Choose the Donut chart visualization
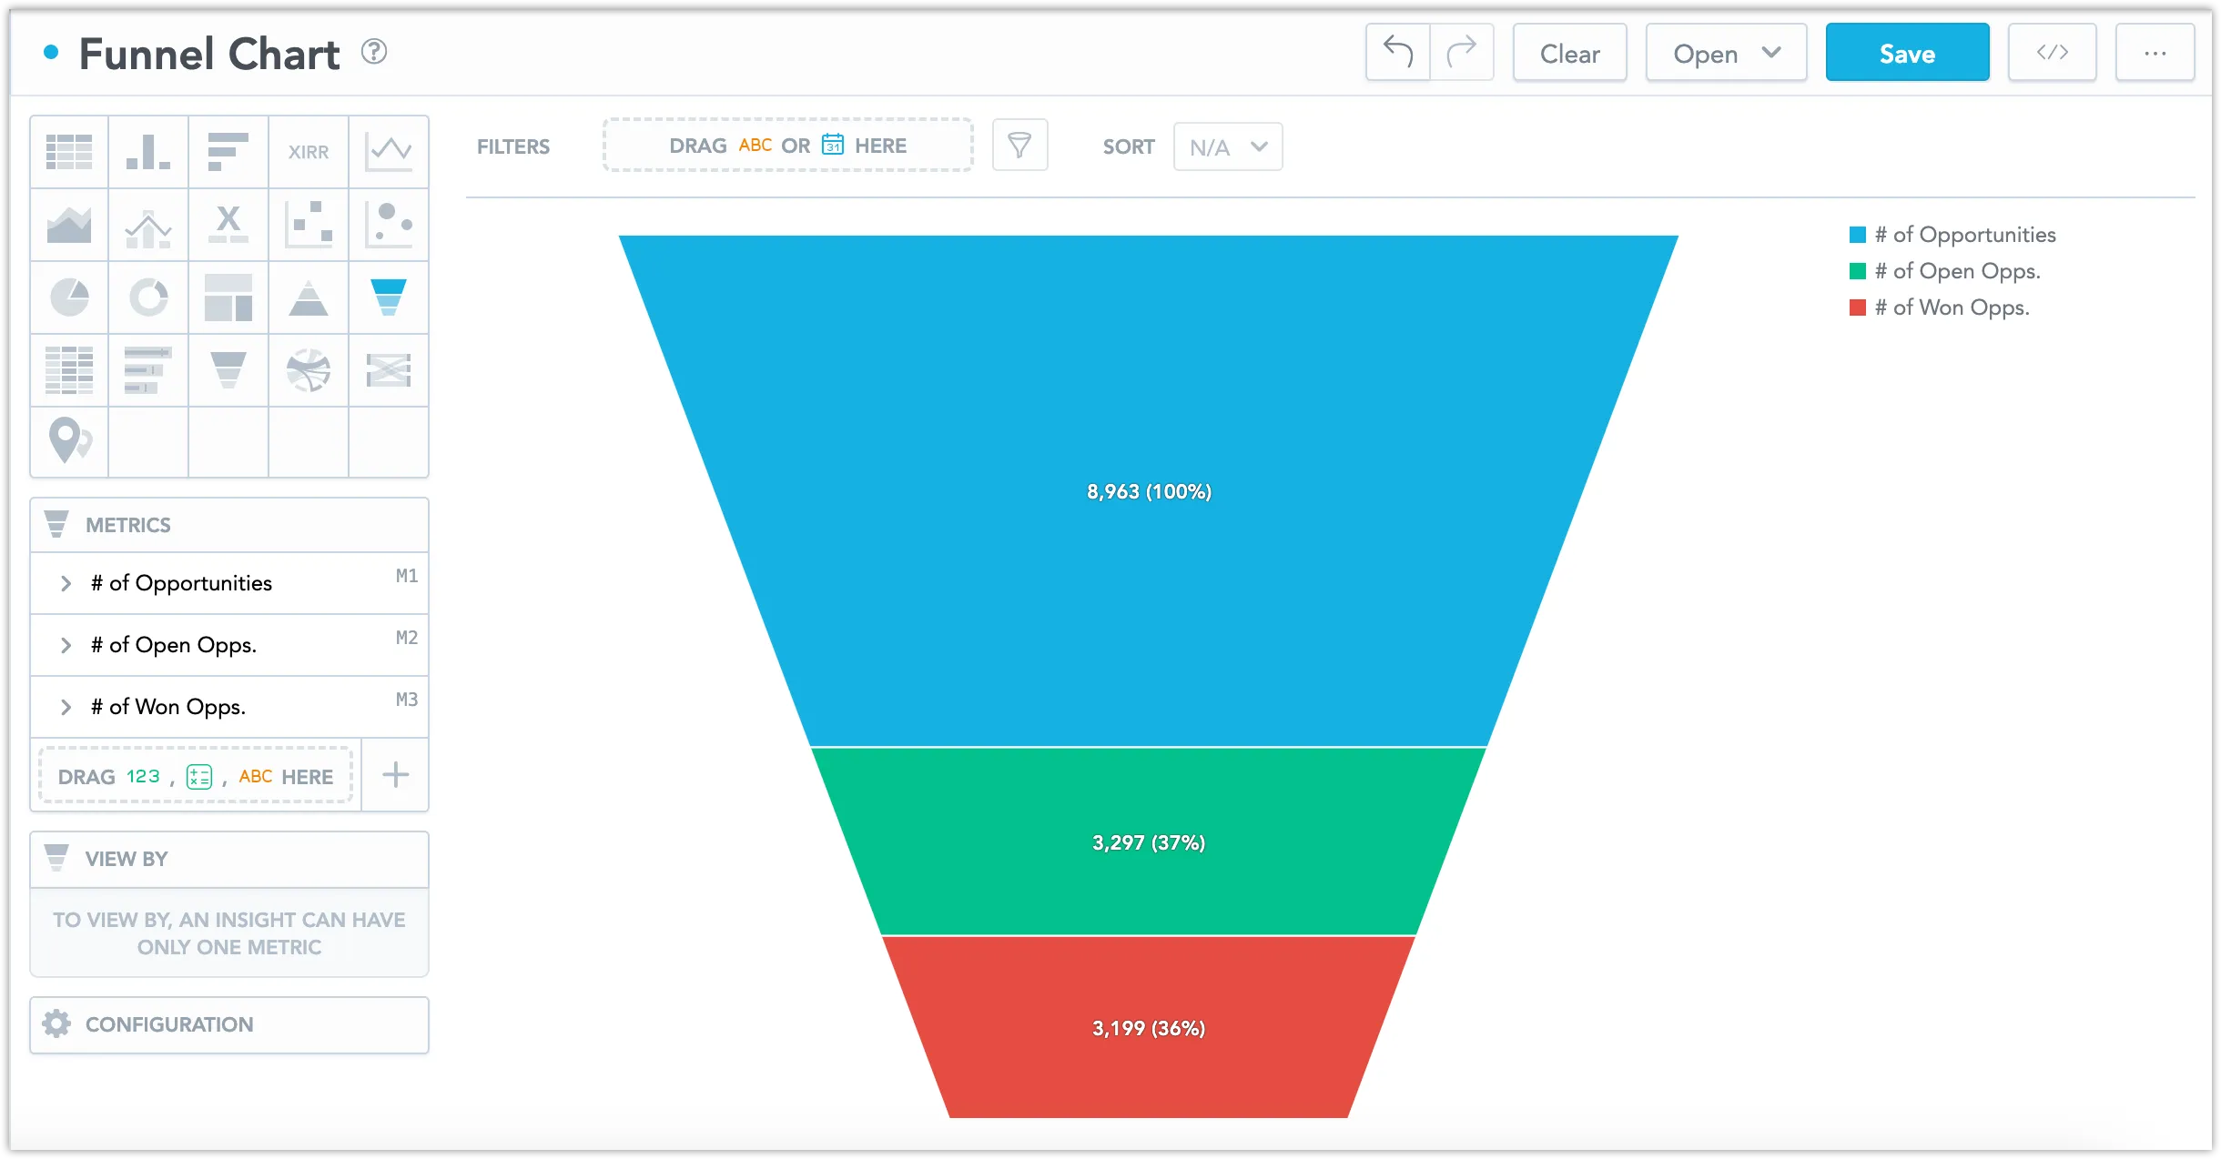Viewport: 2221px width, 1159px height. click(148, 297)
